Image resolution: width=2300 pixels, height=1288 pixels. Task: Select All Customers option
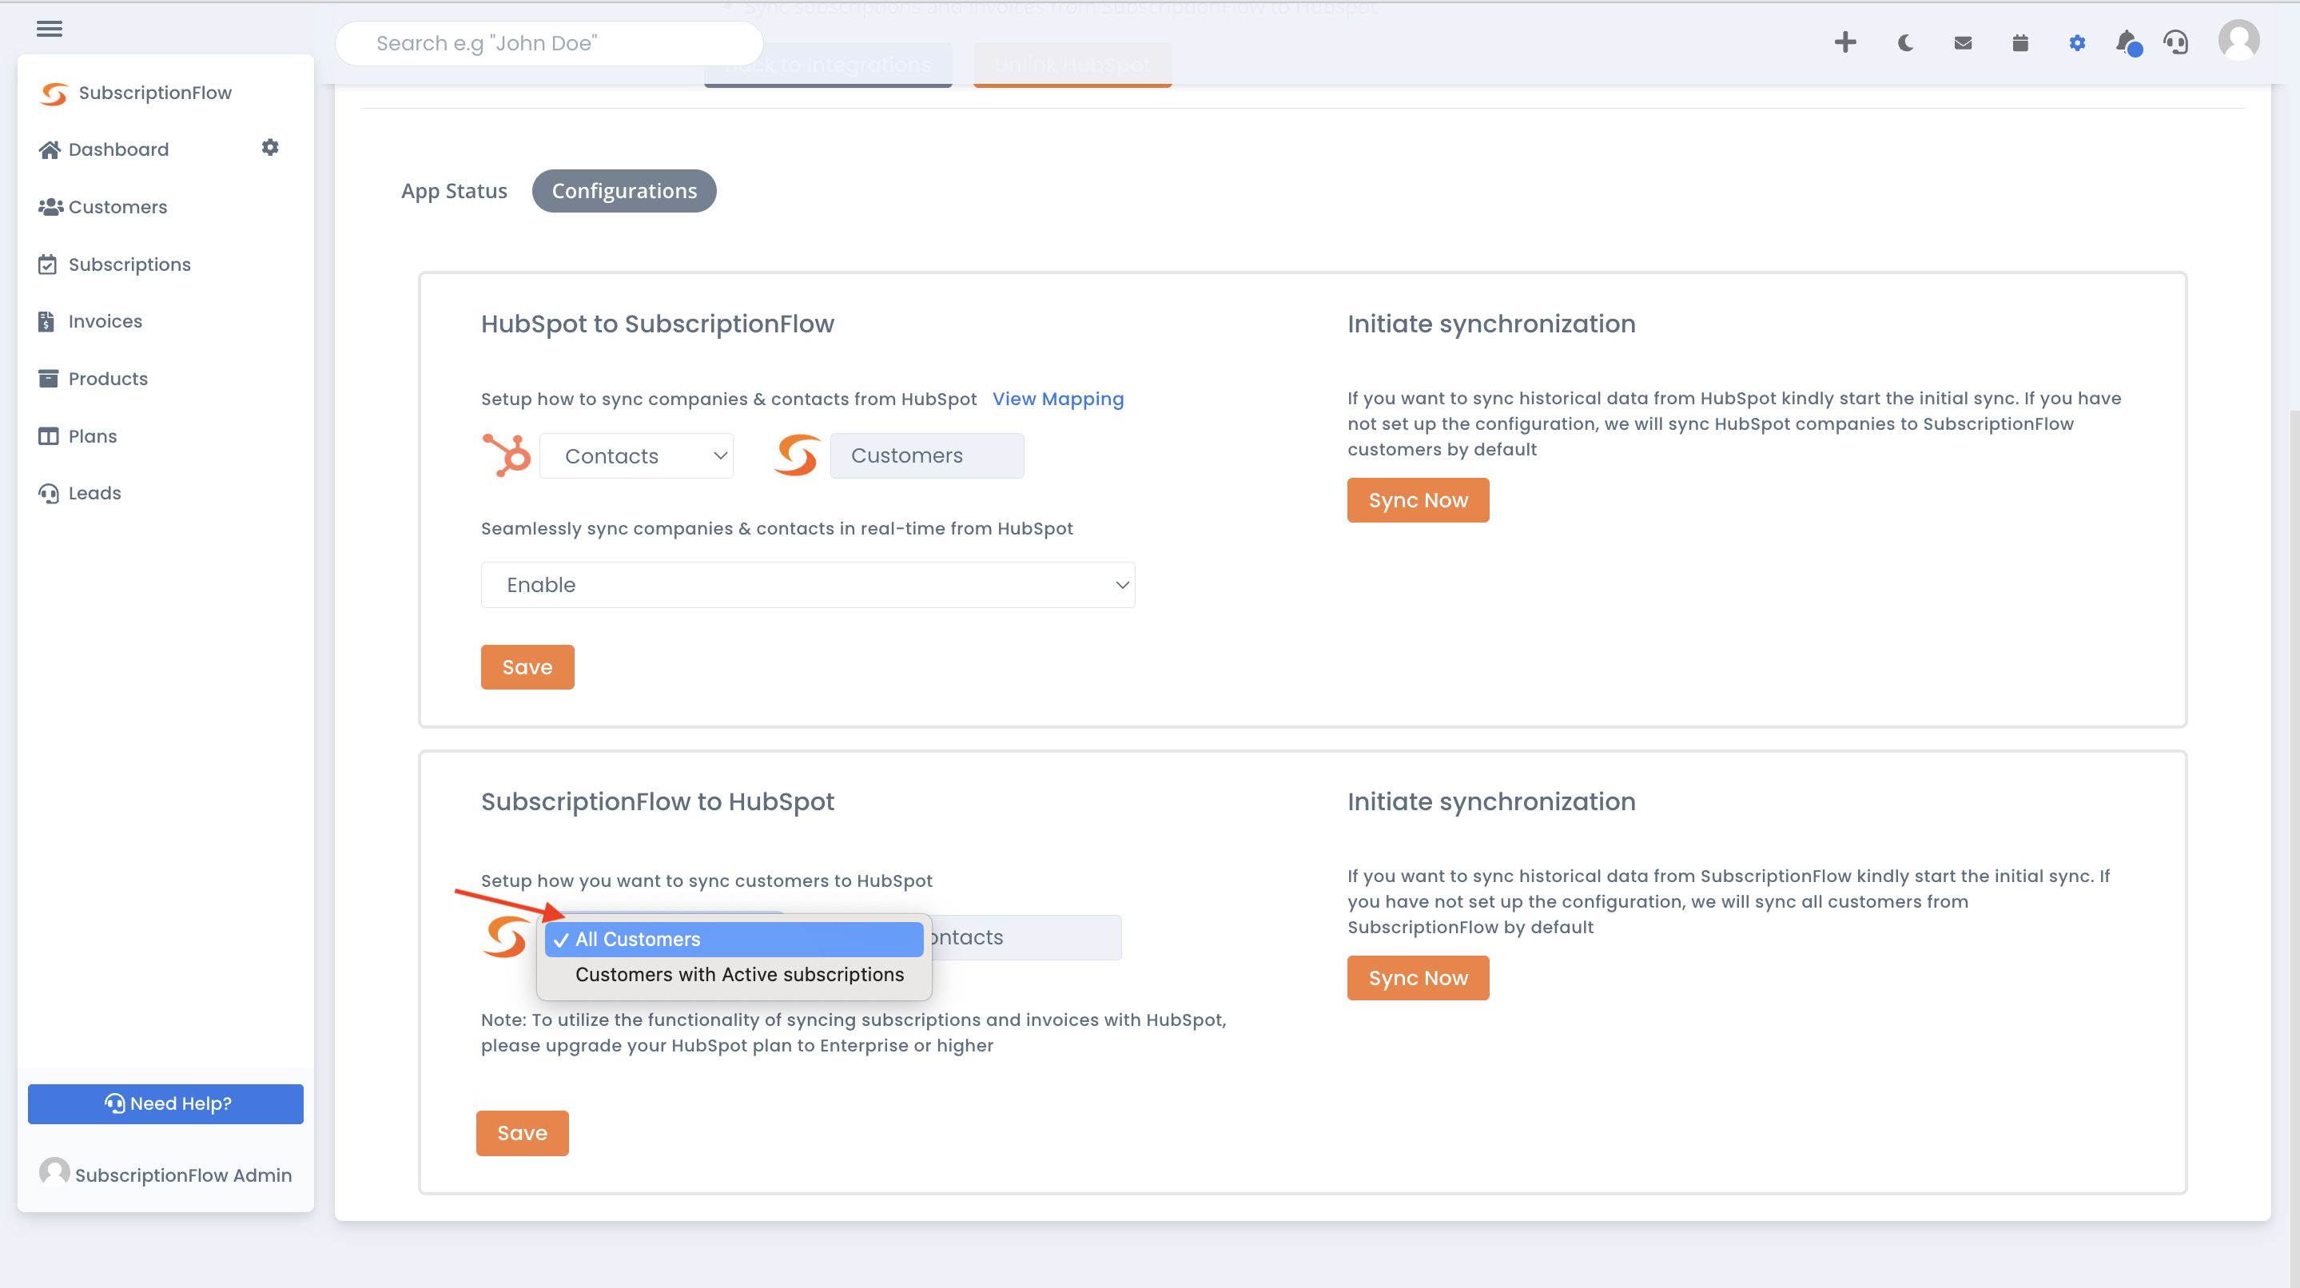[x=734, y=939]
